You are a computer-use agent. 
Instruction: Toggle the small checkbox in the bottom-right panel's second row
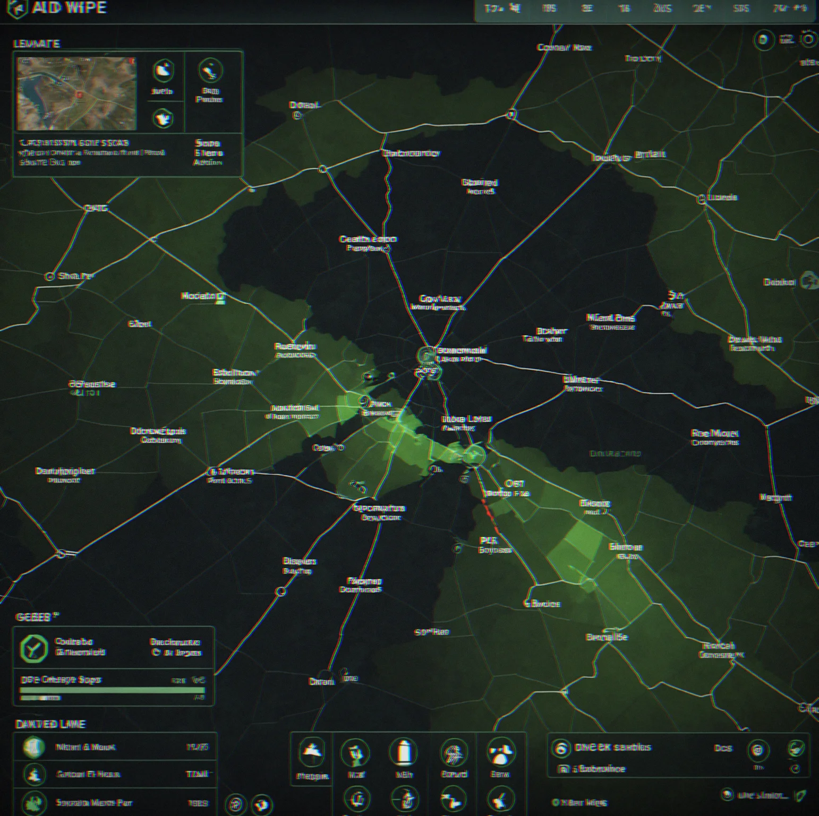563,769
